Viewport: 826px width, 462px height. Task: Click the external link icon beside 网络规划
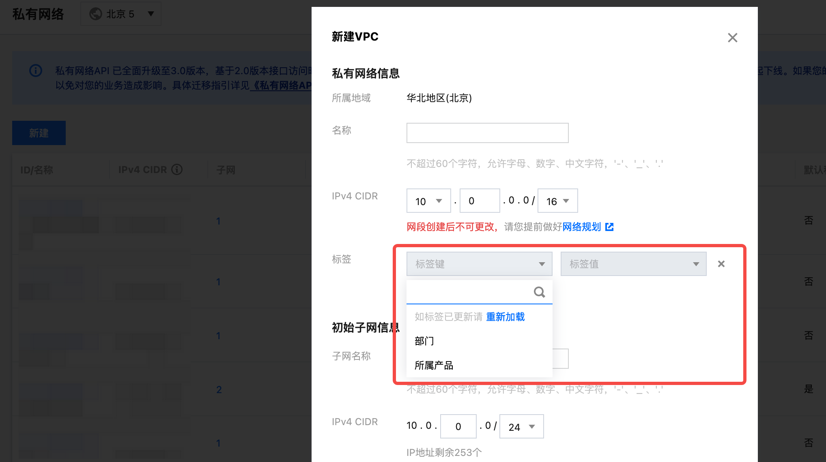click(609, 227)
